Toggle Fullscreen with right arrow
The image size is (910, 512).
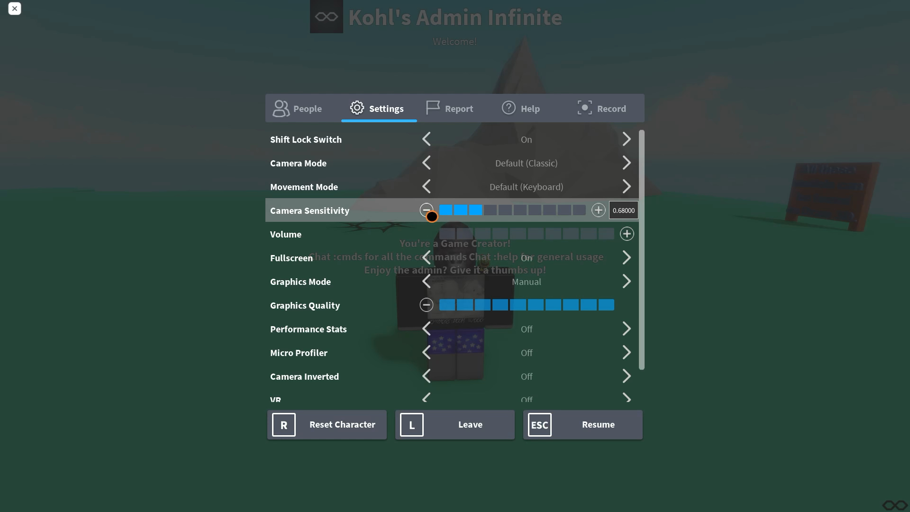pyautogui.click(x=627, y=257)
